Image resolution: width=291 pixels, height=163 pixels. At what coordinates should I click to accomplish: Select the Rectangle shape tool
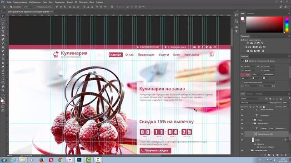coord(3,82)
